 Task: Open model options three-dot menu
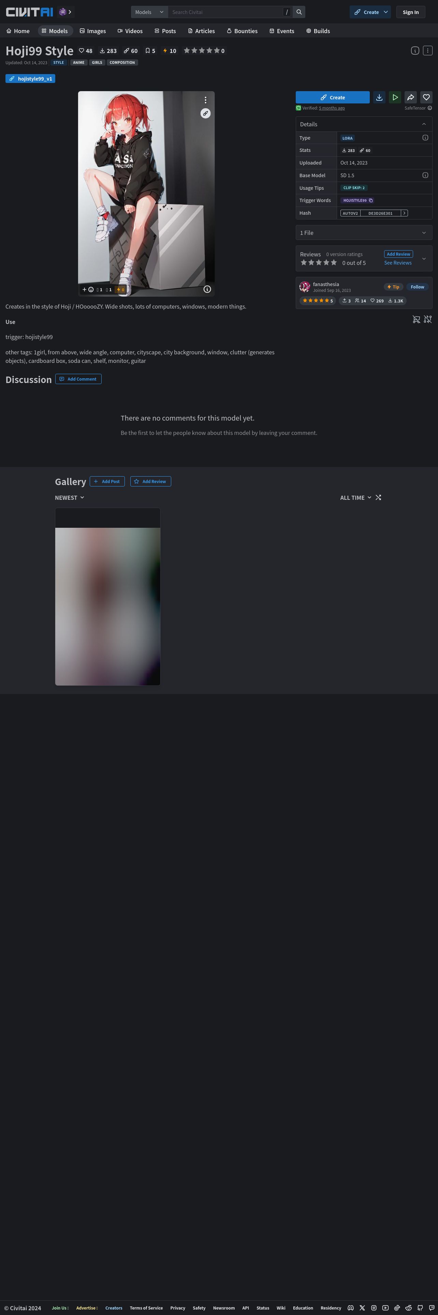428,51
